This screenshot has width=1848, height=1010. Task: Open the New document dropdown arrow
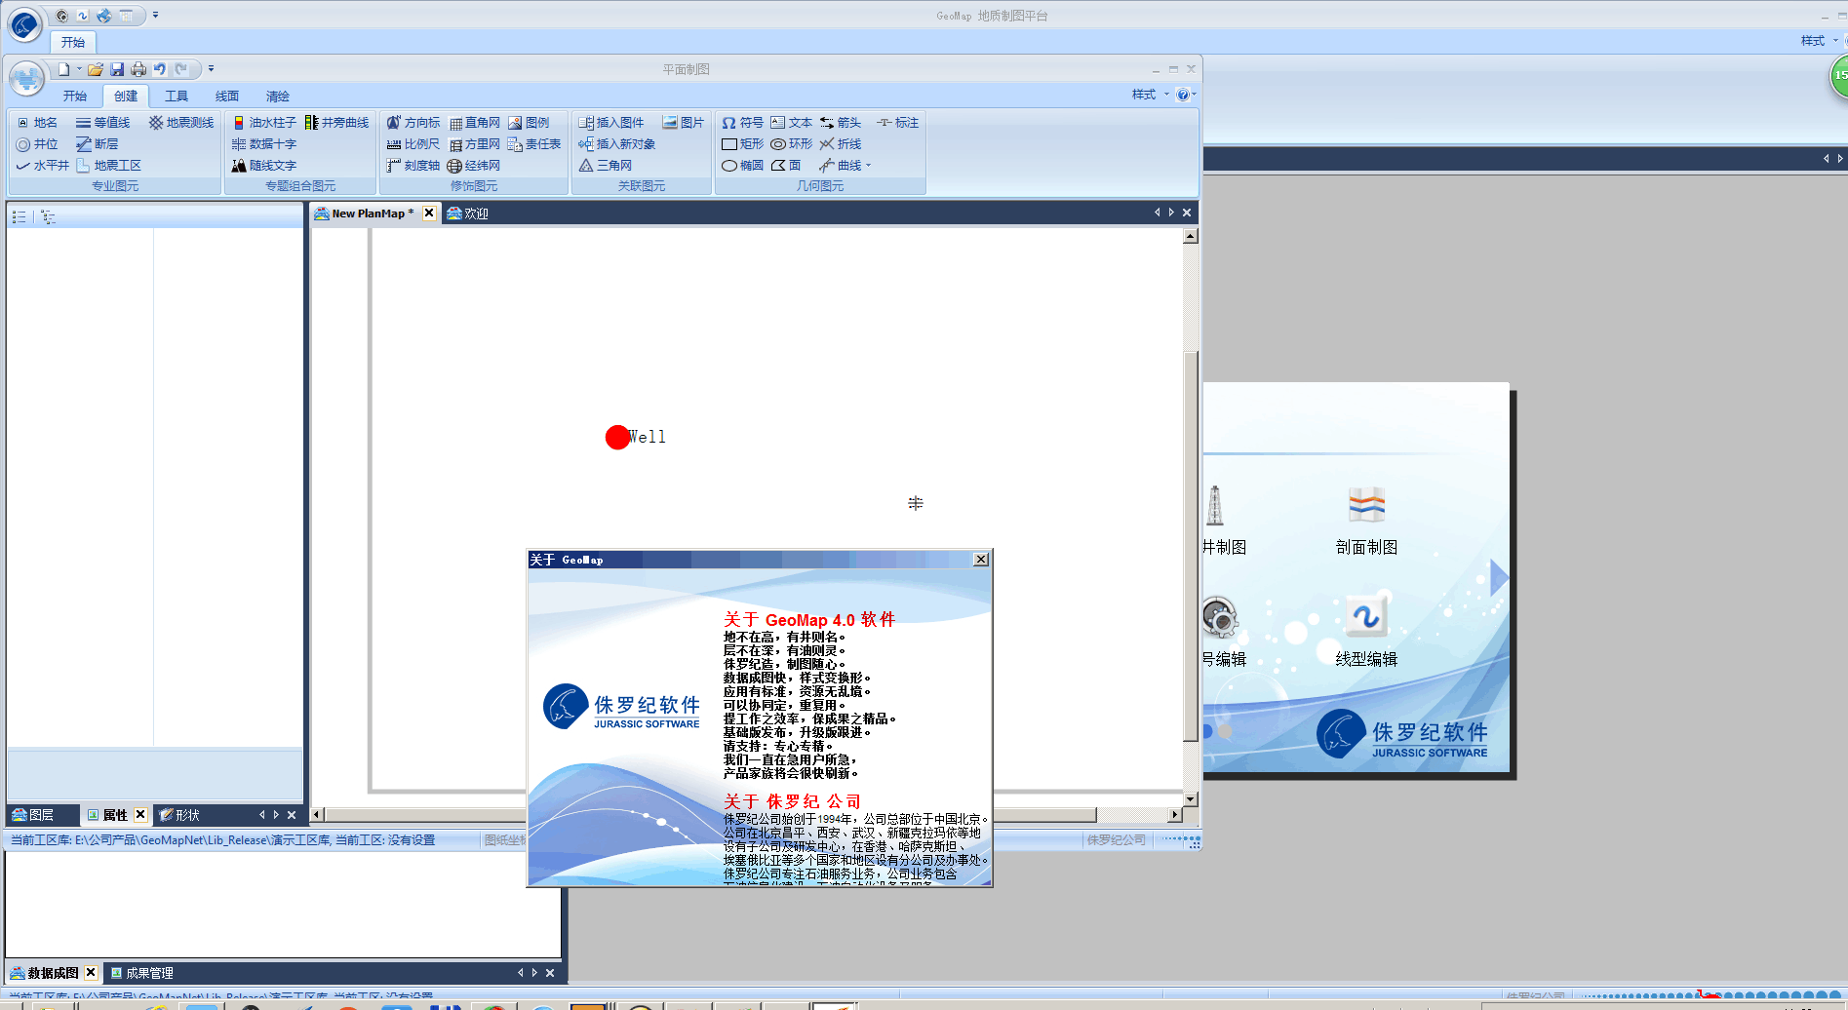pos(79,69)
